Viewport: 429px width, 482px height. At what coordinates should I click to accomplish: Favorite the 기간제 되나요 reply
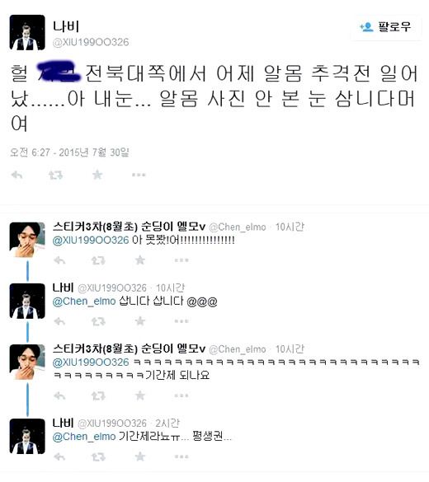click(x=140, y=395)
